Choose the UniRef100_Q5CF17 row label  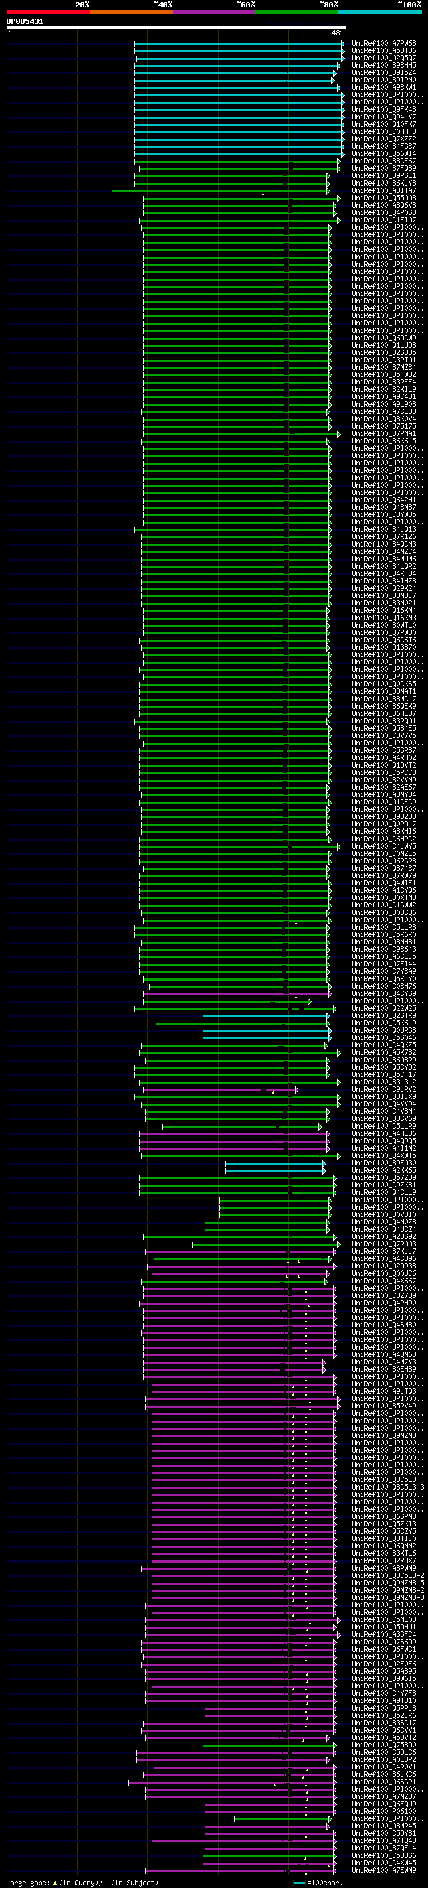tap(384, 1074)
